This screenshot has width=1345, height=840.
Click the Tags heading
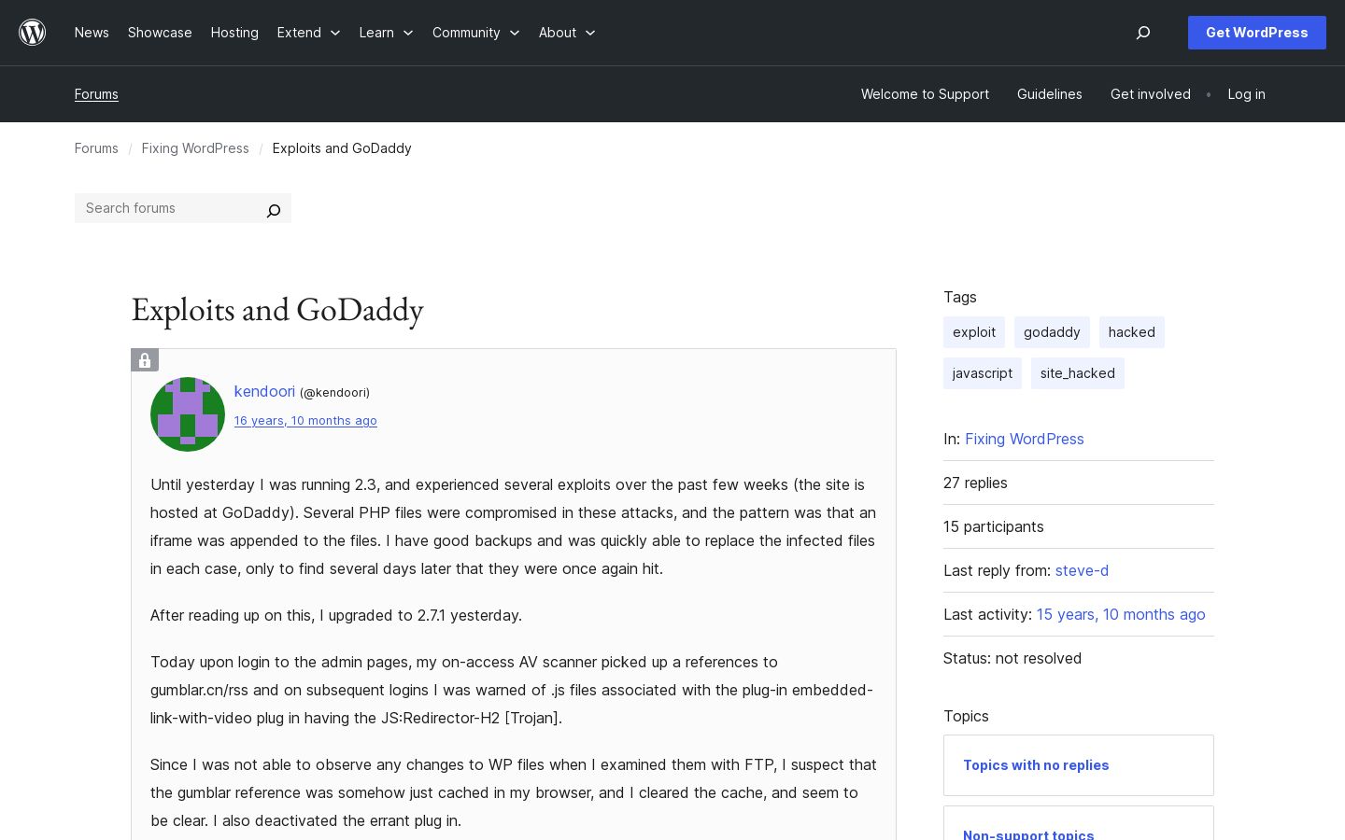tap(960, 297)
